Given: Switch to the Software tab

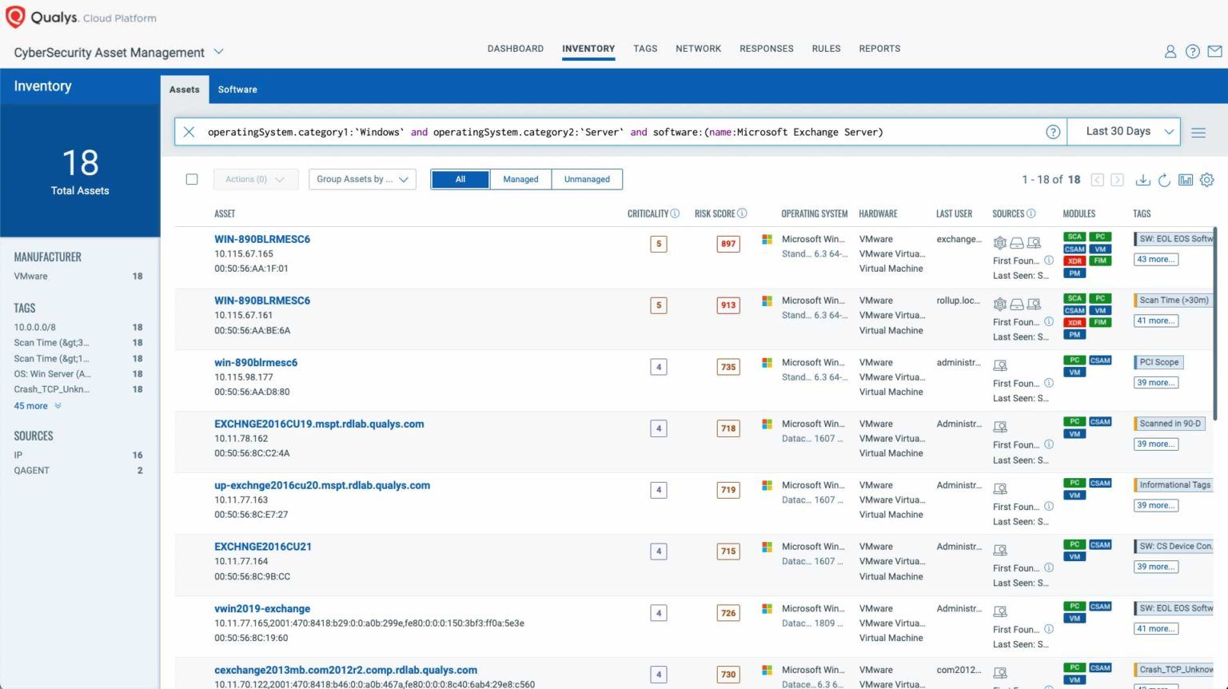Looking at the screenshot, I should [237, 89].
